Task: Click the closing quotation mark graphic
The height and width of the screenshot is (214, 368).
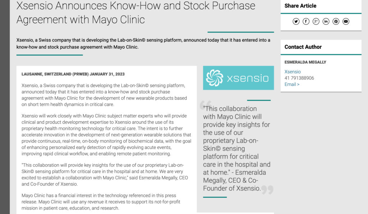Action: pyautogui.click(x=267, y=190)
